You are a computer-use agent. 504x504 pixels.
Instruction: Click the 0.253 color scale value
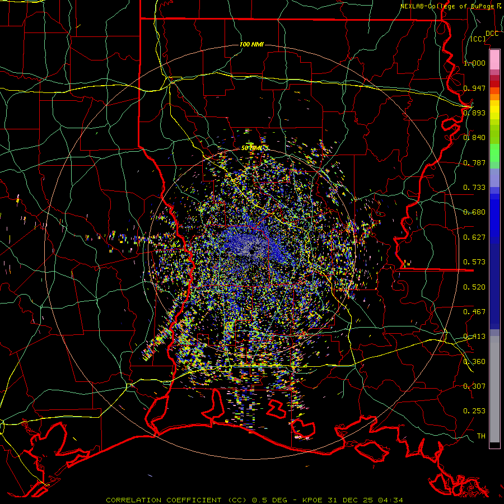point(474,411)
